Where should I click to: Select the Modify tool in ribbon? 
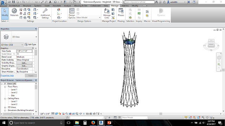coord(5,14)
